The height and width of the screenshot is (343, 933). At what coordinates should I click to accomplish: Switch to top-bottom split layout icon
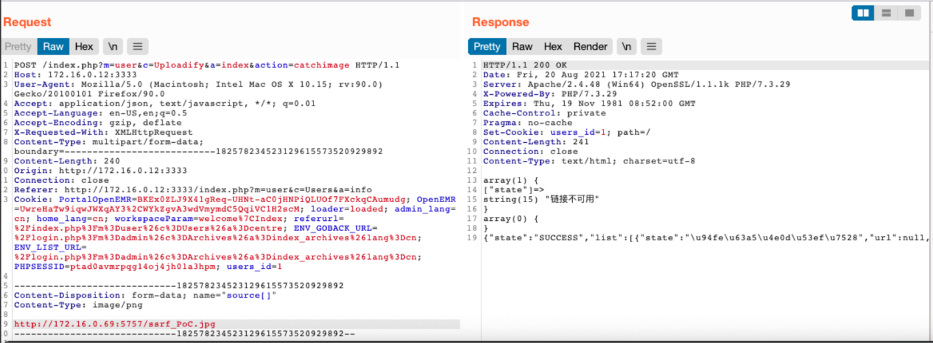click(886, 13)
